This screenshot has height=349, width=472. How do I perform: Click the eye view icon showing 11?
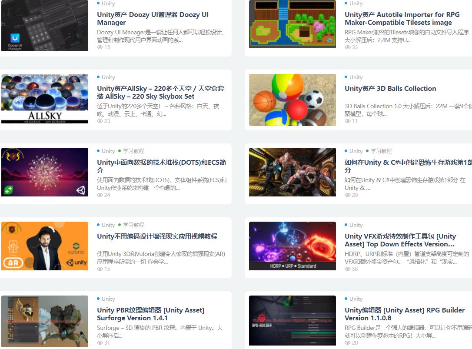tap(348, 121)
